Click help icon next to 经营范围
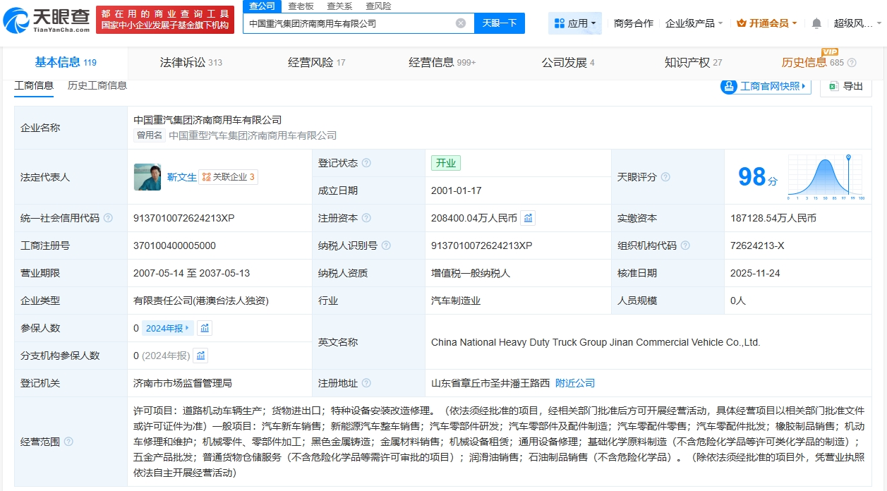The height and width of the screenshot is (491, 887). click(x=68, y=442)
